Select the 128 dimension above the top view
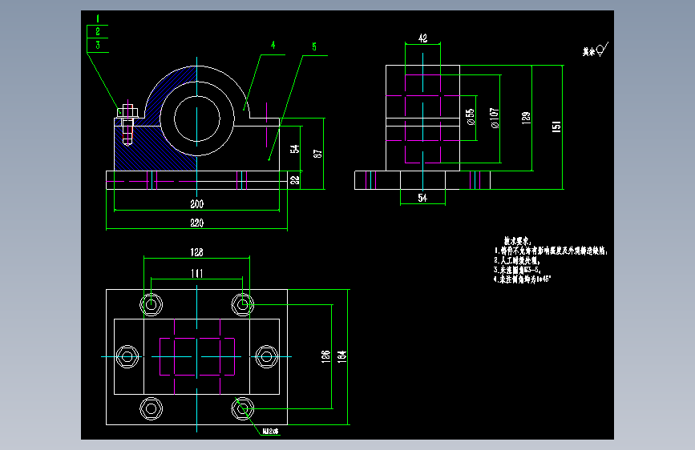The width and height of the screenshot is (695, 450). [x=197, y=252]
